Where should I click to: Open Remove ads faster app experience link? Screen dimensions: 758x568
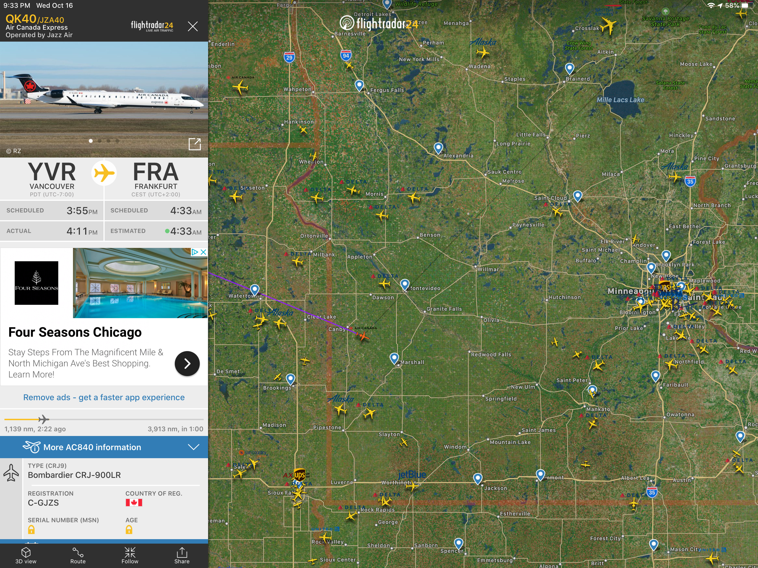(104, 397)
